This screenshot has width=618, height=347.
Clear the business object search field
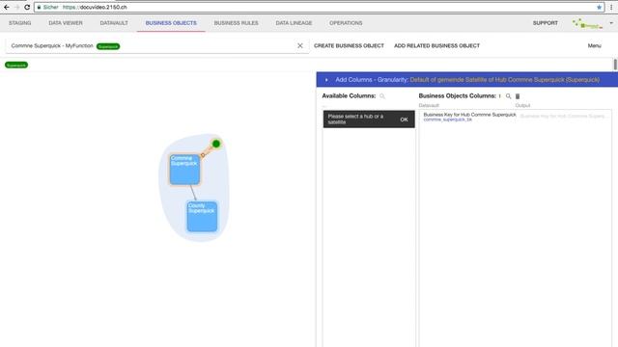tap(300, 46)
